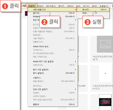Select 문서 설정(D)... menu entry

53,73
